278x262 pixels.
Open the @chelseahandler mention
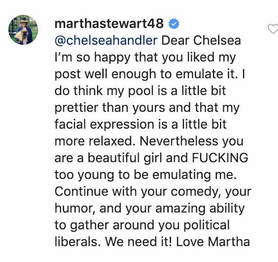[106, 40]
